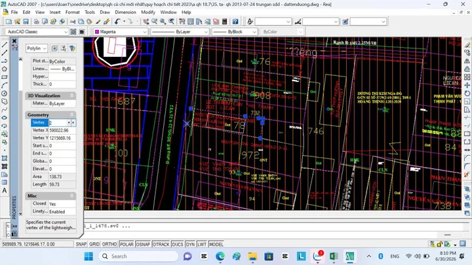472x265 pixels.
Task: Open the Format menu
Action: [72, 12]
